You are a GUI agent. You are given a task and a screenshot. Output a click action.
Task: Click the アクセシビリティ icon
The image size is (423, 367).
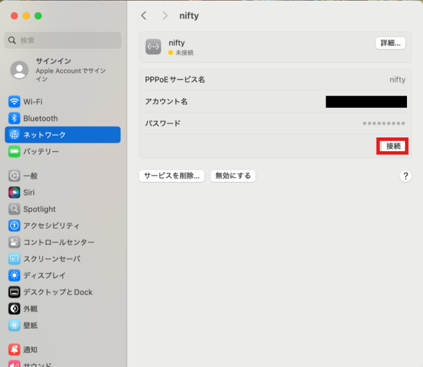coord(14,226)
